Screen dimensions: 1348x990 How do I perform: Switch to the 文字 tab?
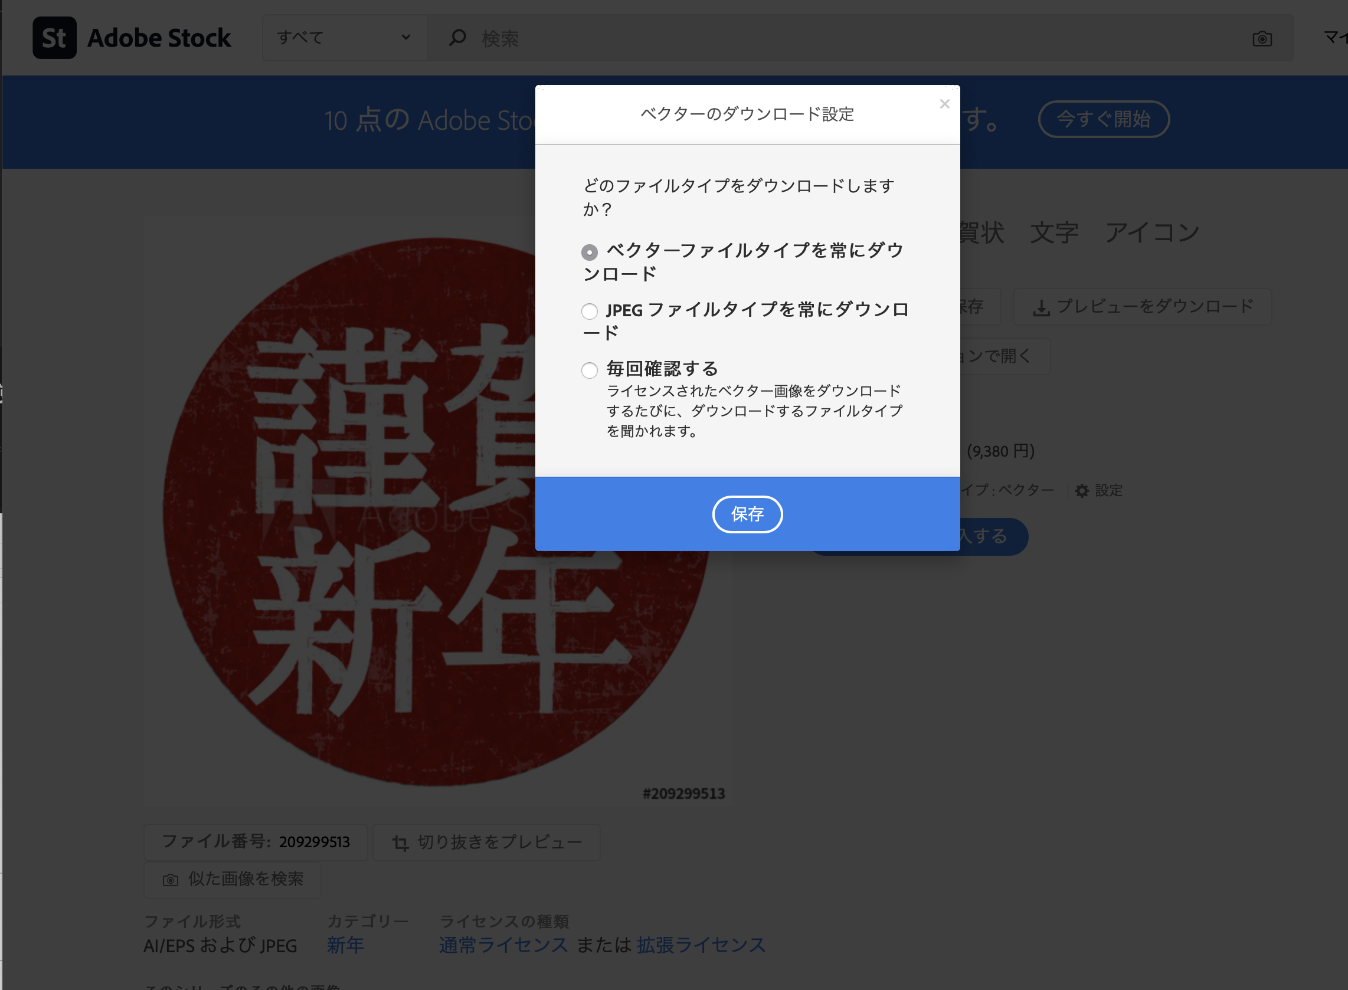click(x=1053, y=232)
